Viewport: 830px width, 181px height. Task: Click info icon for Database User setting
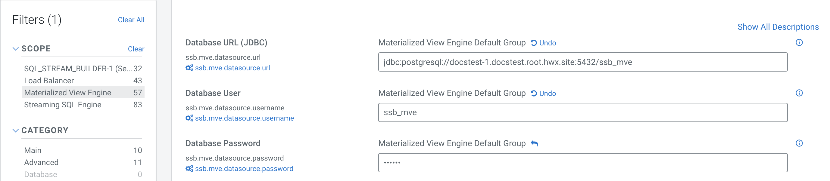pyautogui.click(x=799, y=93)
